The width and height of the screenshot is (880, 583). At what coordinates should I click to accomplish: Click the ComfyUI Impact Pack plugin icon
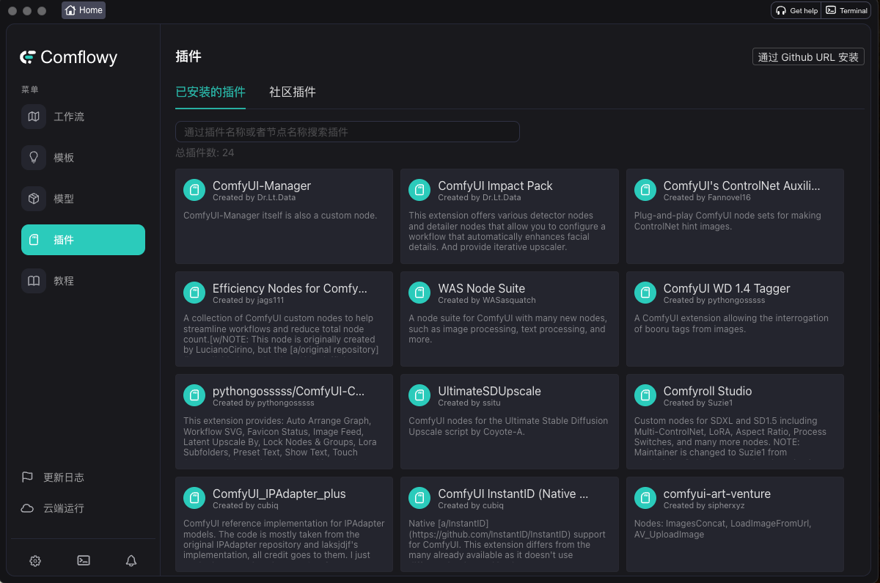419,191
